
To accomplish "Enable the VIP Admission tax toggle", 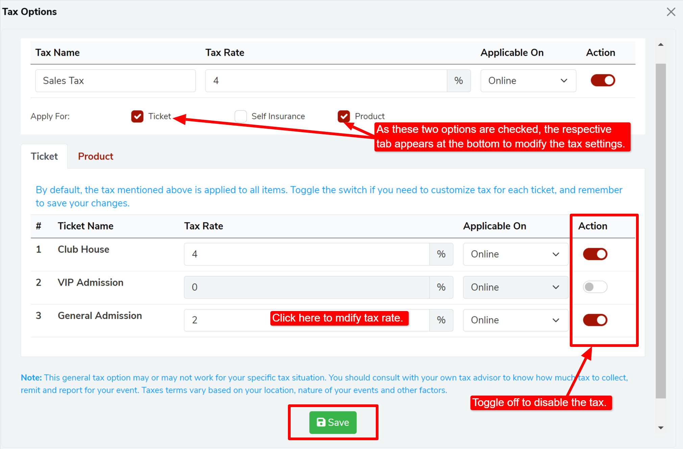I will click(x=595, y=287).
